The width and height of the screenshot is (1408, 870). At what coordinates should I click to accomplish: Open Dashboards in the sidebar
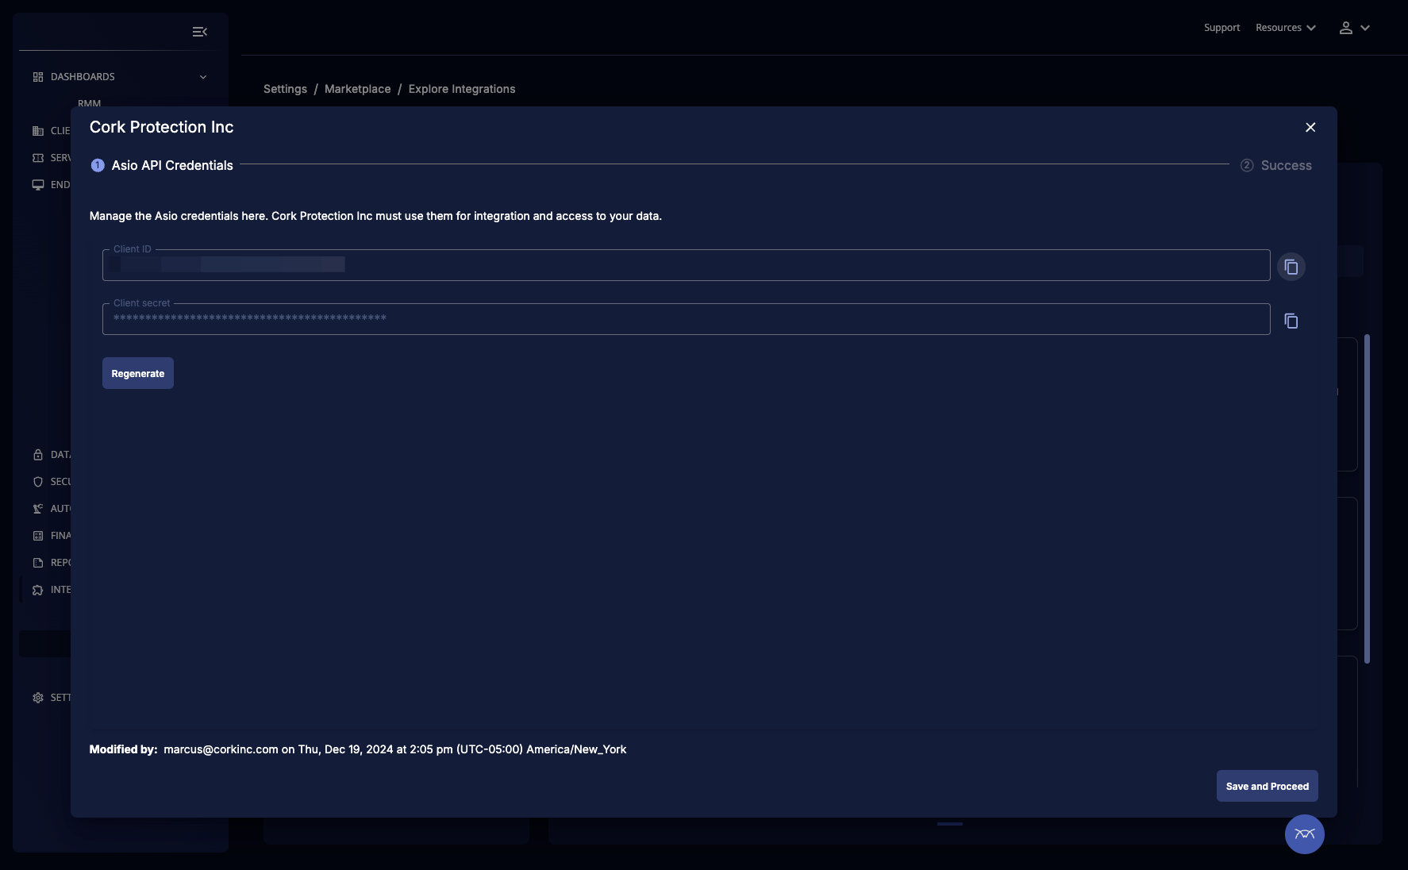pyautogui.click(x=83, y=77)
